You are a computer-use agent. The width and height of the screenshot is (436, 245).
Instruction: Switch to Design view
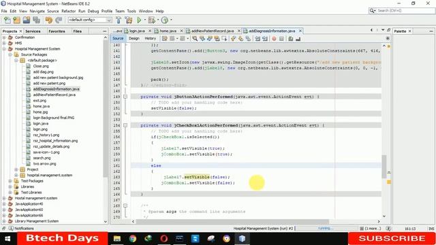coord(134,38)
